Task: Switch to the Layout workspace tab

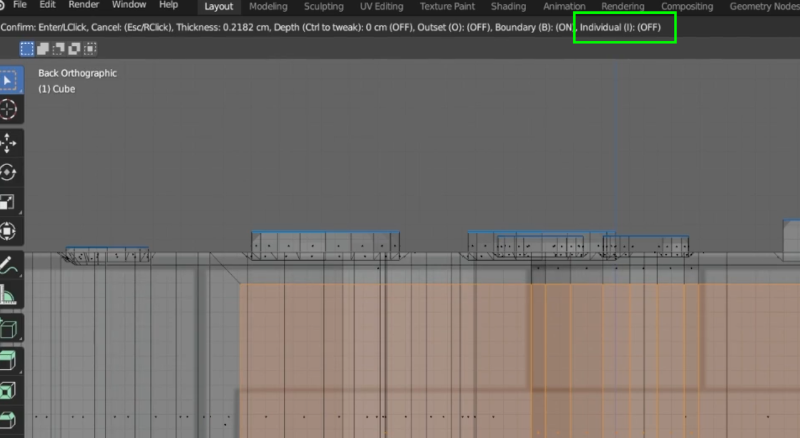Action: 219,7
